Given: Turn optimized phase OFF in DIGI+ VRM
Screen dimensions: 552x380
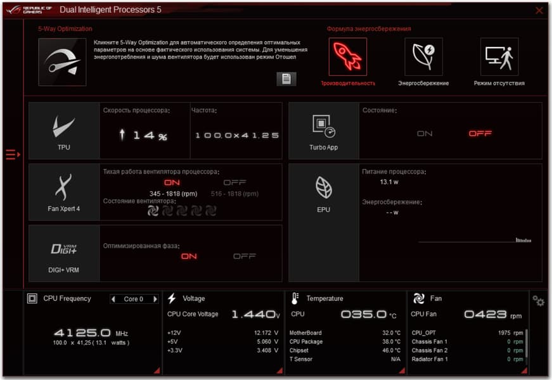Looking at the screenshot, I should (245, 256).
